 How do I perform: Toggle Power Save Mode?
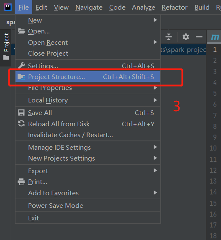click(x=88, y=205)
